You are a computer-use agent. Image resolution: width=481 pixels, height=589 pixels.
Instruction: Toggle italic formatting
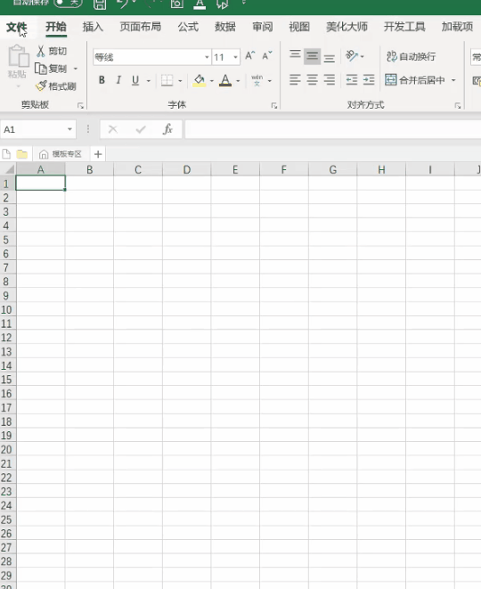coord(118,80)
